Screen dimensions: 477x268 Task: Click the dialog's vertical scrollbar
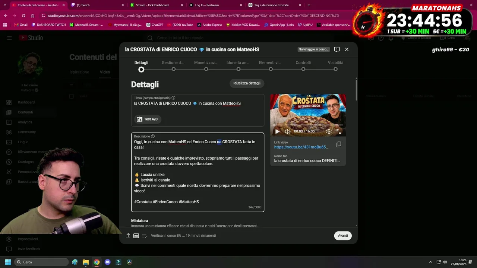point(356,89)
